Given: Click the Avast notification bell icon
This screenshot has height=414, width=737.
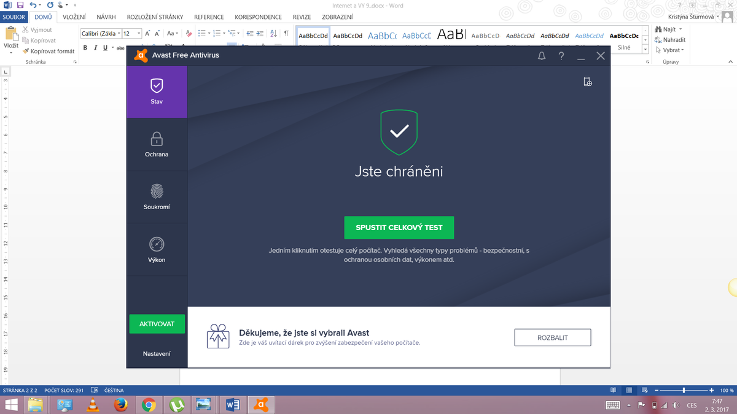Looking at the screenshot, I should pos(541,56).
